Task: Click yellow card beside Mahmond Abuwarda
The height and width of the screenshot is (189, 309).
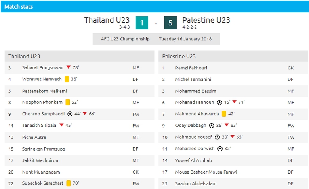Action: pyautogui.click(x=224, y=114)
